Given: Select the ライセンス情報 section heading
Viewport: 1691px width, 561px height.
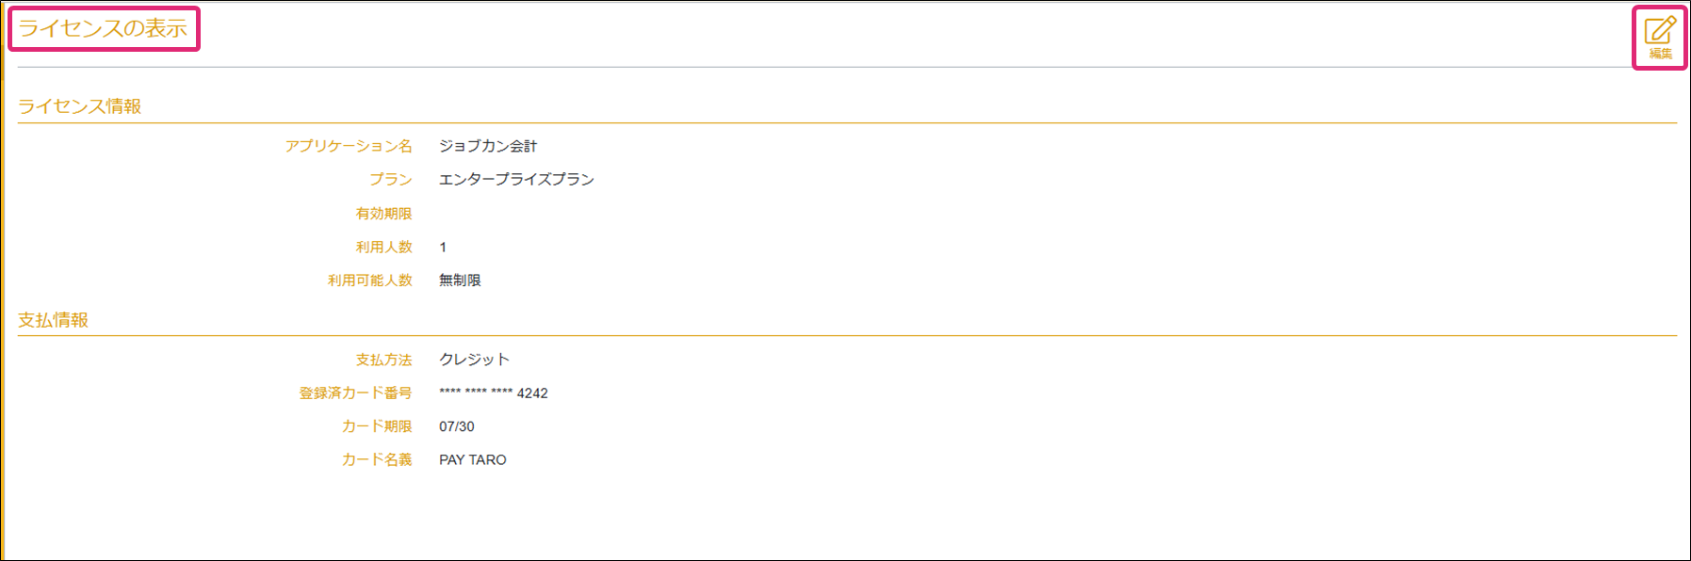Looking at the screenshot, I should (x=80, y=106).
